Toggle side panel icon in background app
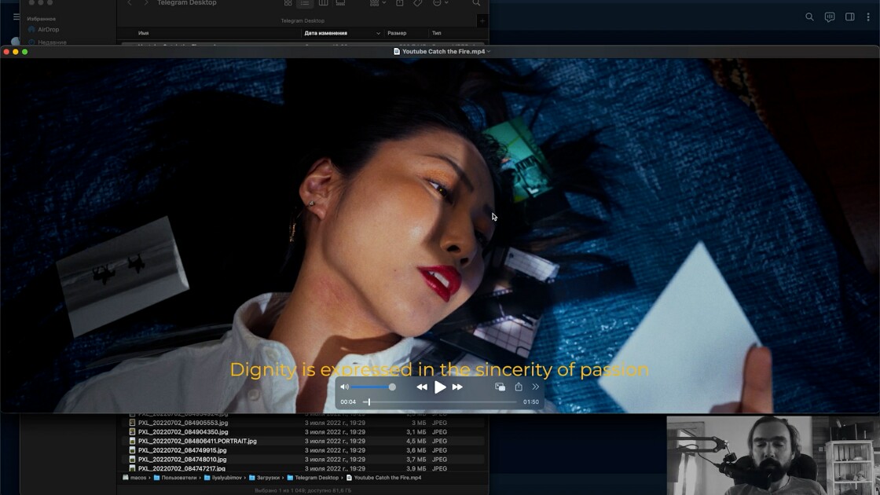The height and width of the screenshot is (495, 880). coord(849,16)
